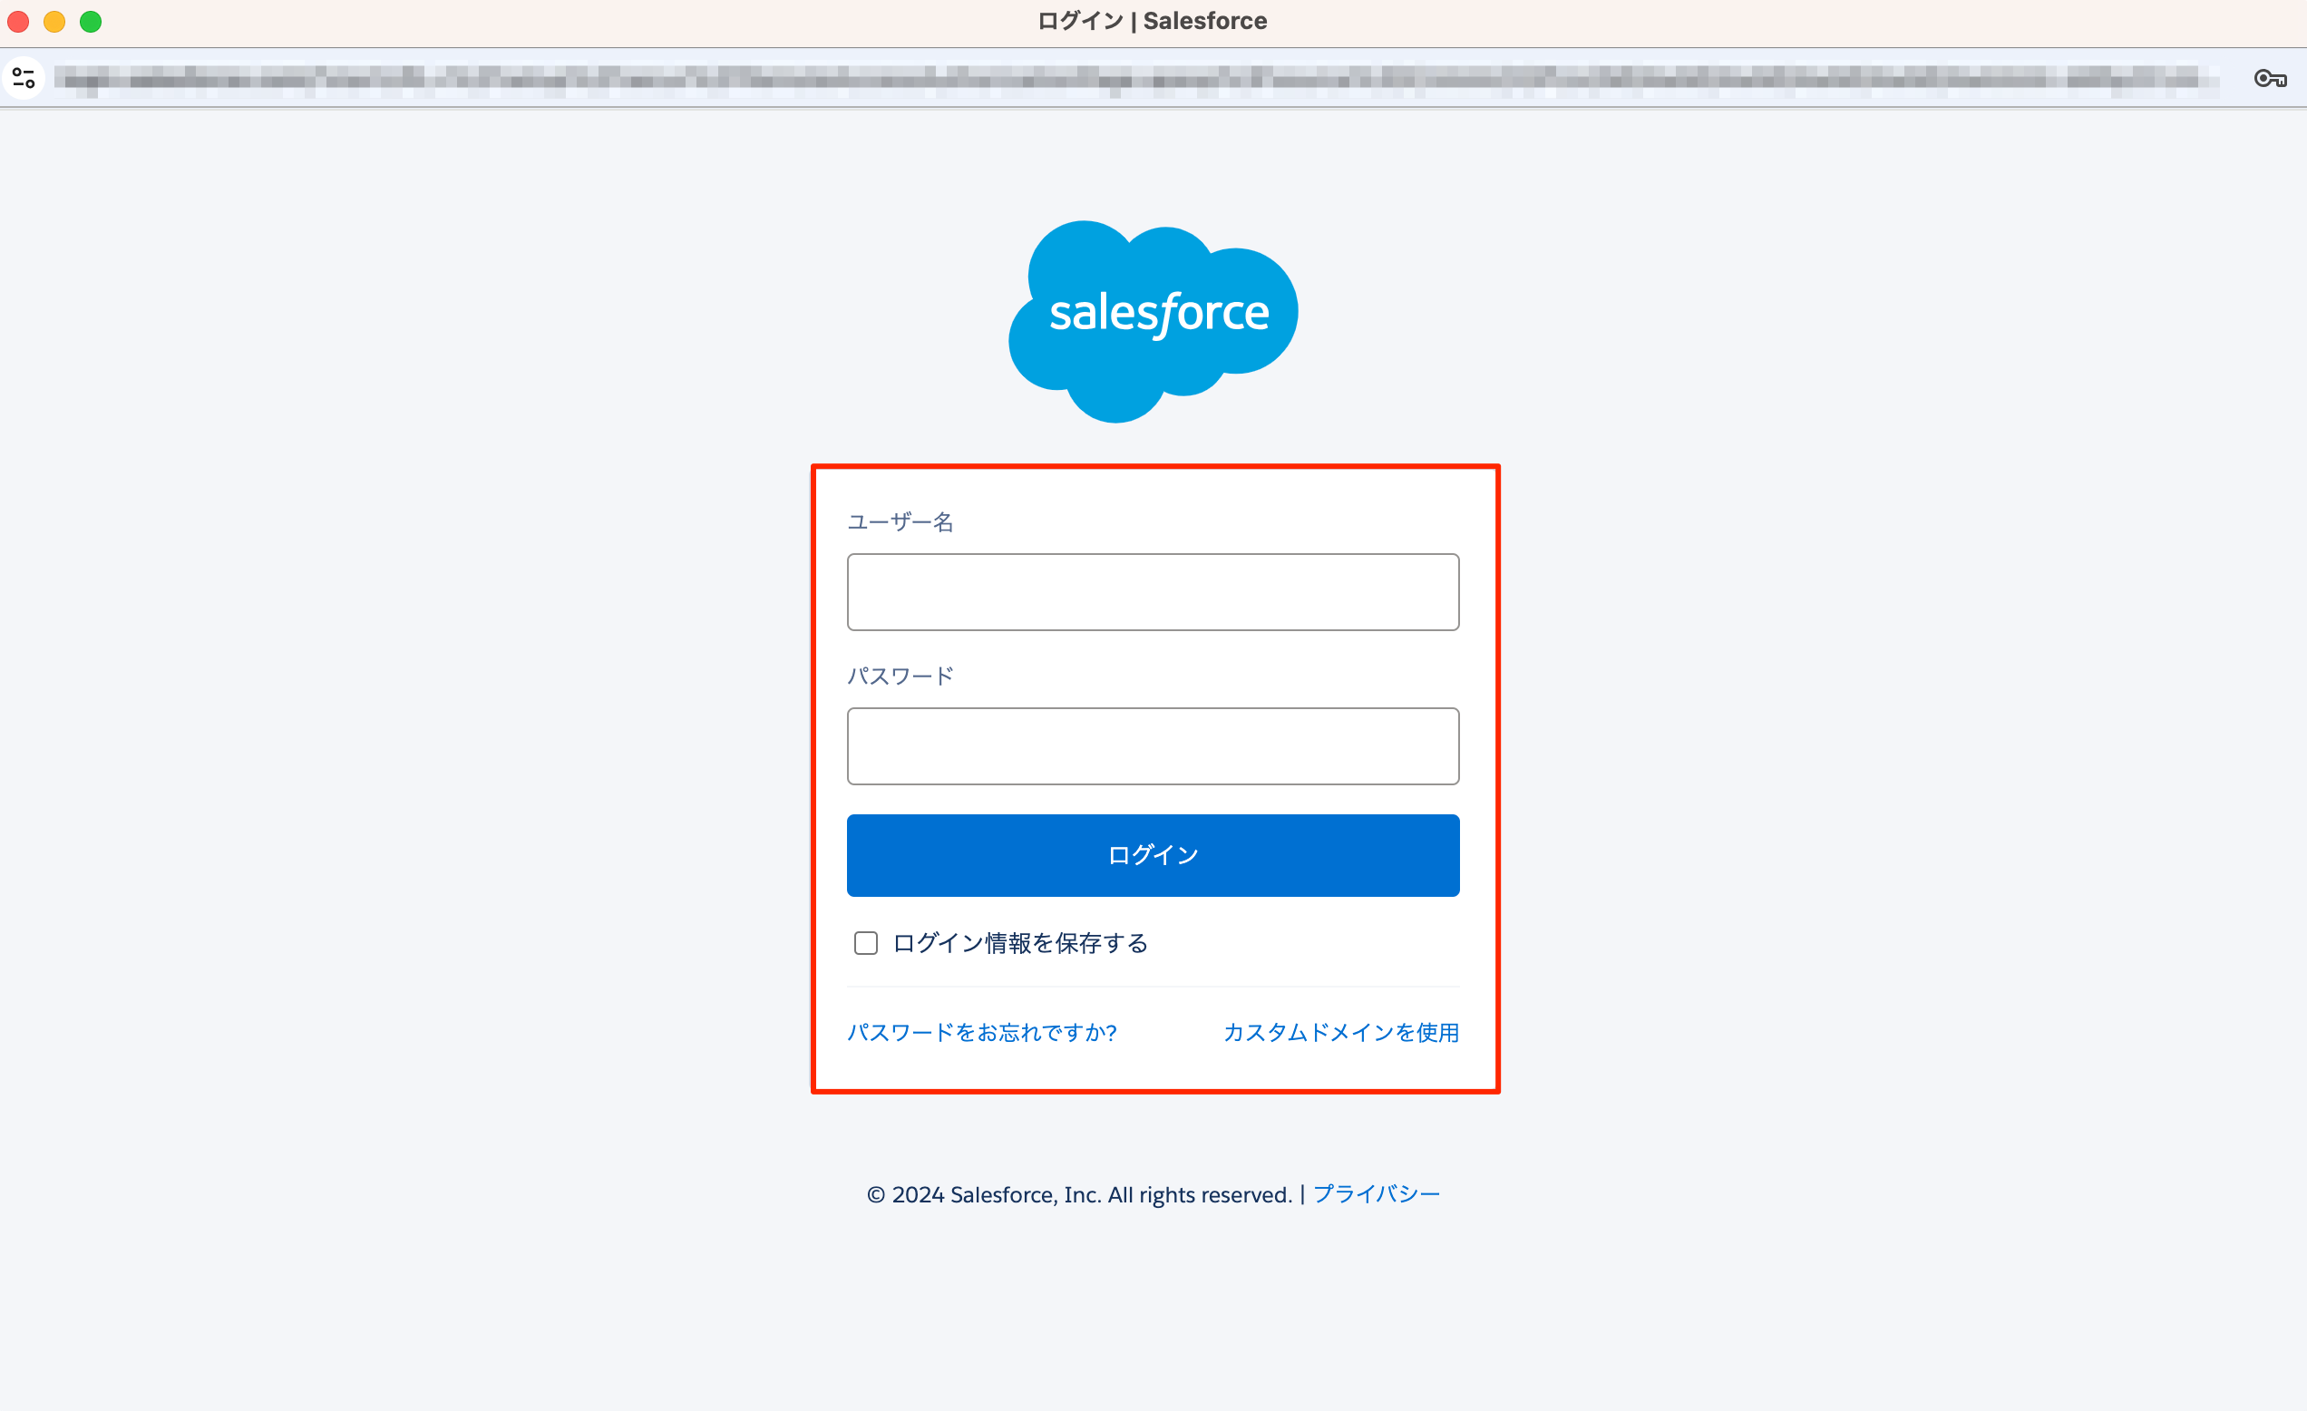Open the プライバシー link in footer

(1377, 1193)
